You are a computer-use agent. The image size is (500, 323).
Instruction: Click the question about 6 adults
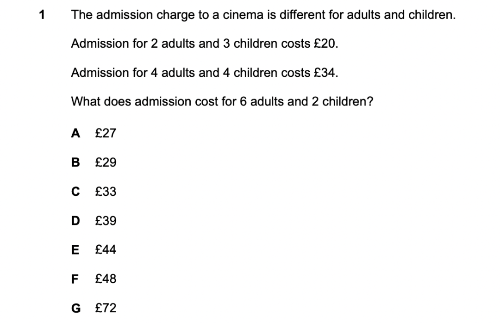click(x=222, y=102)
